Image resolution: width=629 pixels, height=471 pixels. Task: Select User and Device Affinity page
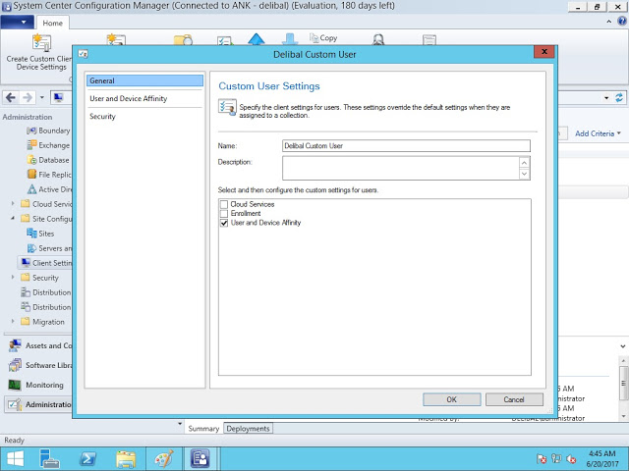pos(128,98)
